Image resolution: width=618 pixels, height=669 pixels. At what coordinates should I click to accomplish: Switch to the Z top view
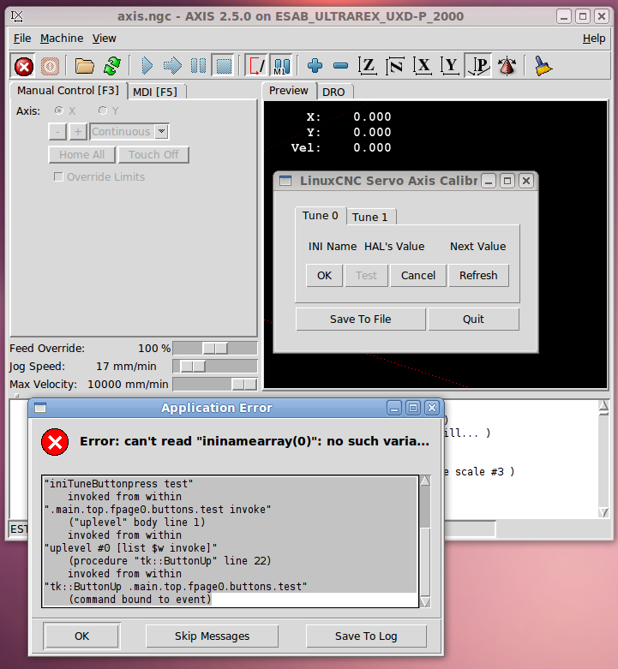click(x=368, y=66)
